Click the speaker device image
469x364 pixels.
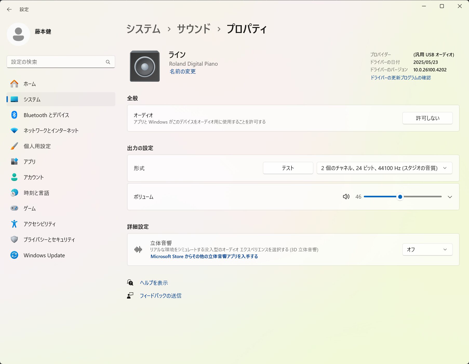point(145,66)
